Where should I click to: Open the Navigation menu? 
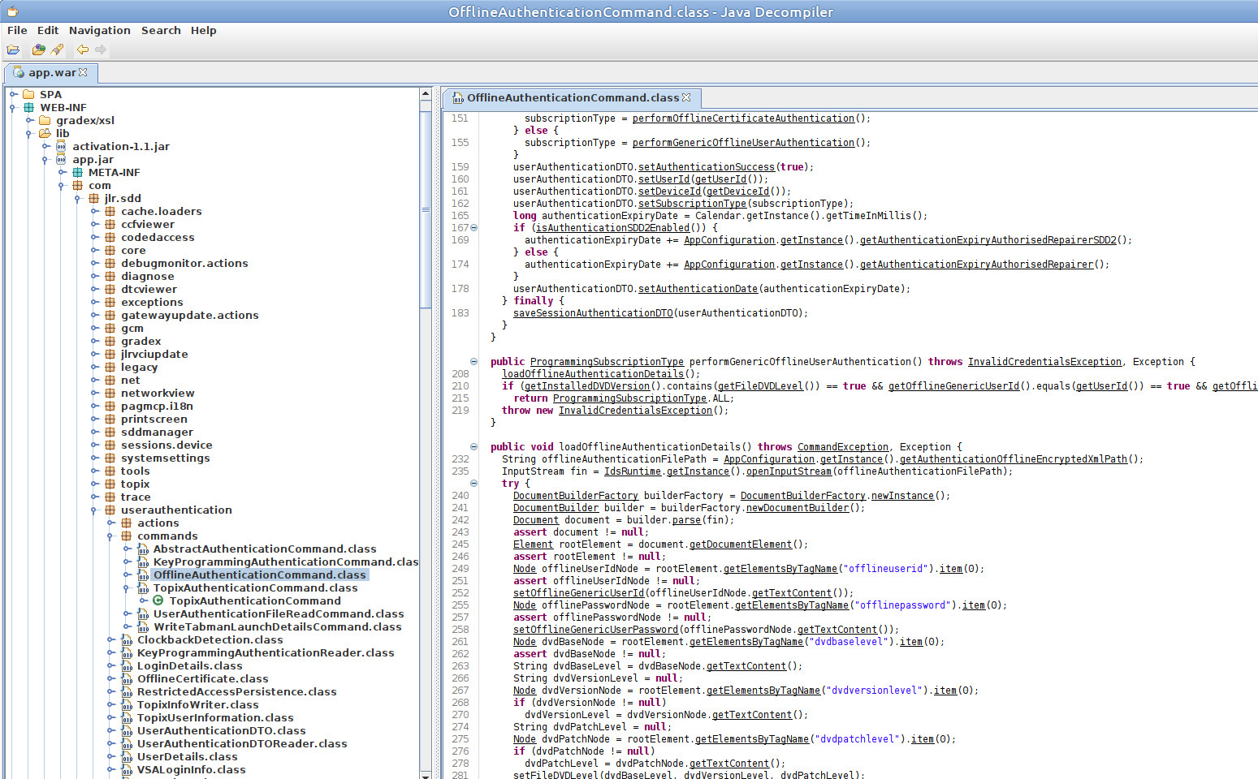(x=99, y=31)
